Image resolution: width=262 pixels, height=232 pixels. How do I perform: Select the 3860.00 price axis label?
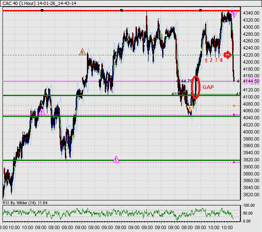coord(251,180)
